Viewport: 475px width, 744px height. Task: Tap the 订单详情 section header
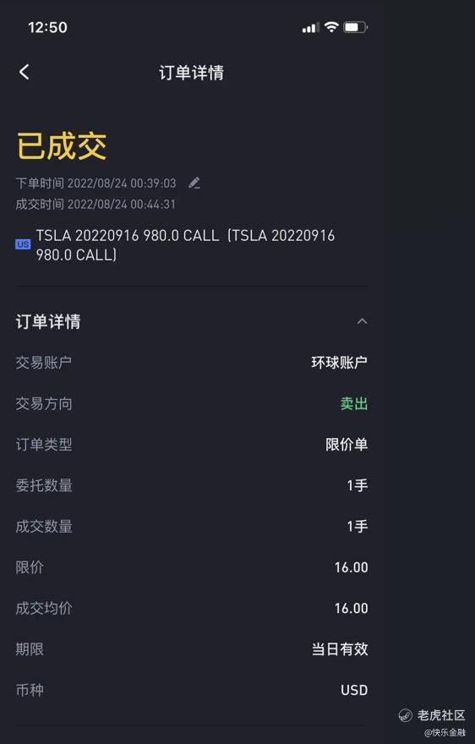click(x=48, y=321)
